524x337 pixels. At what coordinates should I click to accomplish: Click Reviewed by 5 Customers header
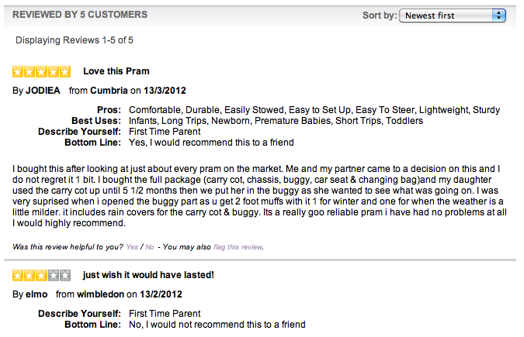point(80,15)
